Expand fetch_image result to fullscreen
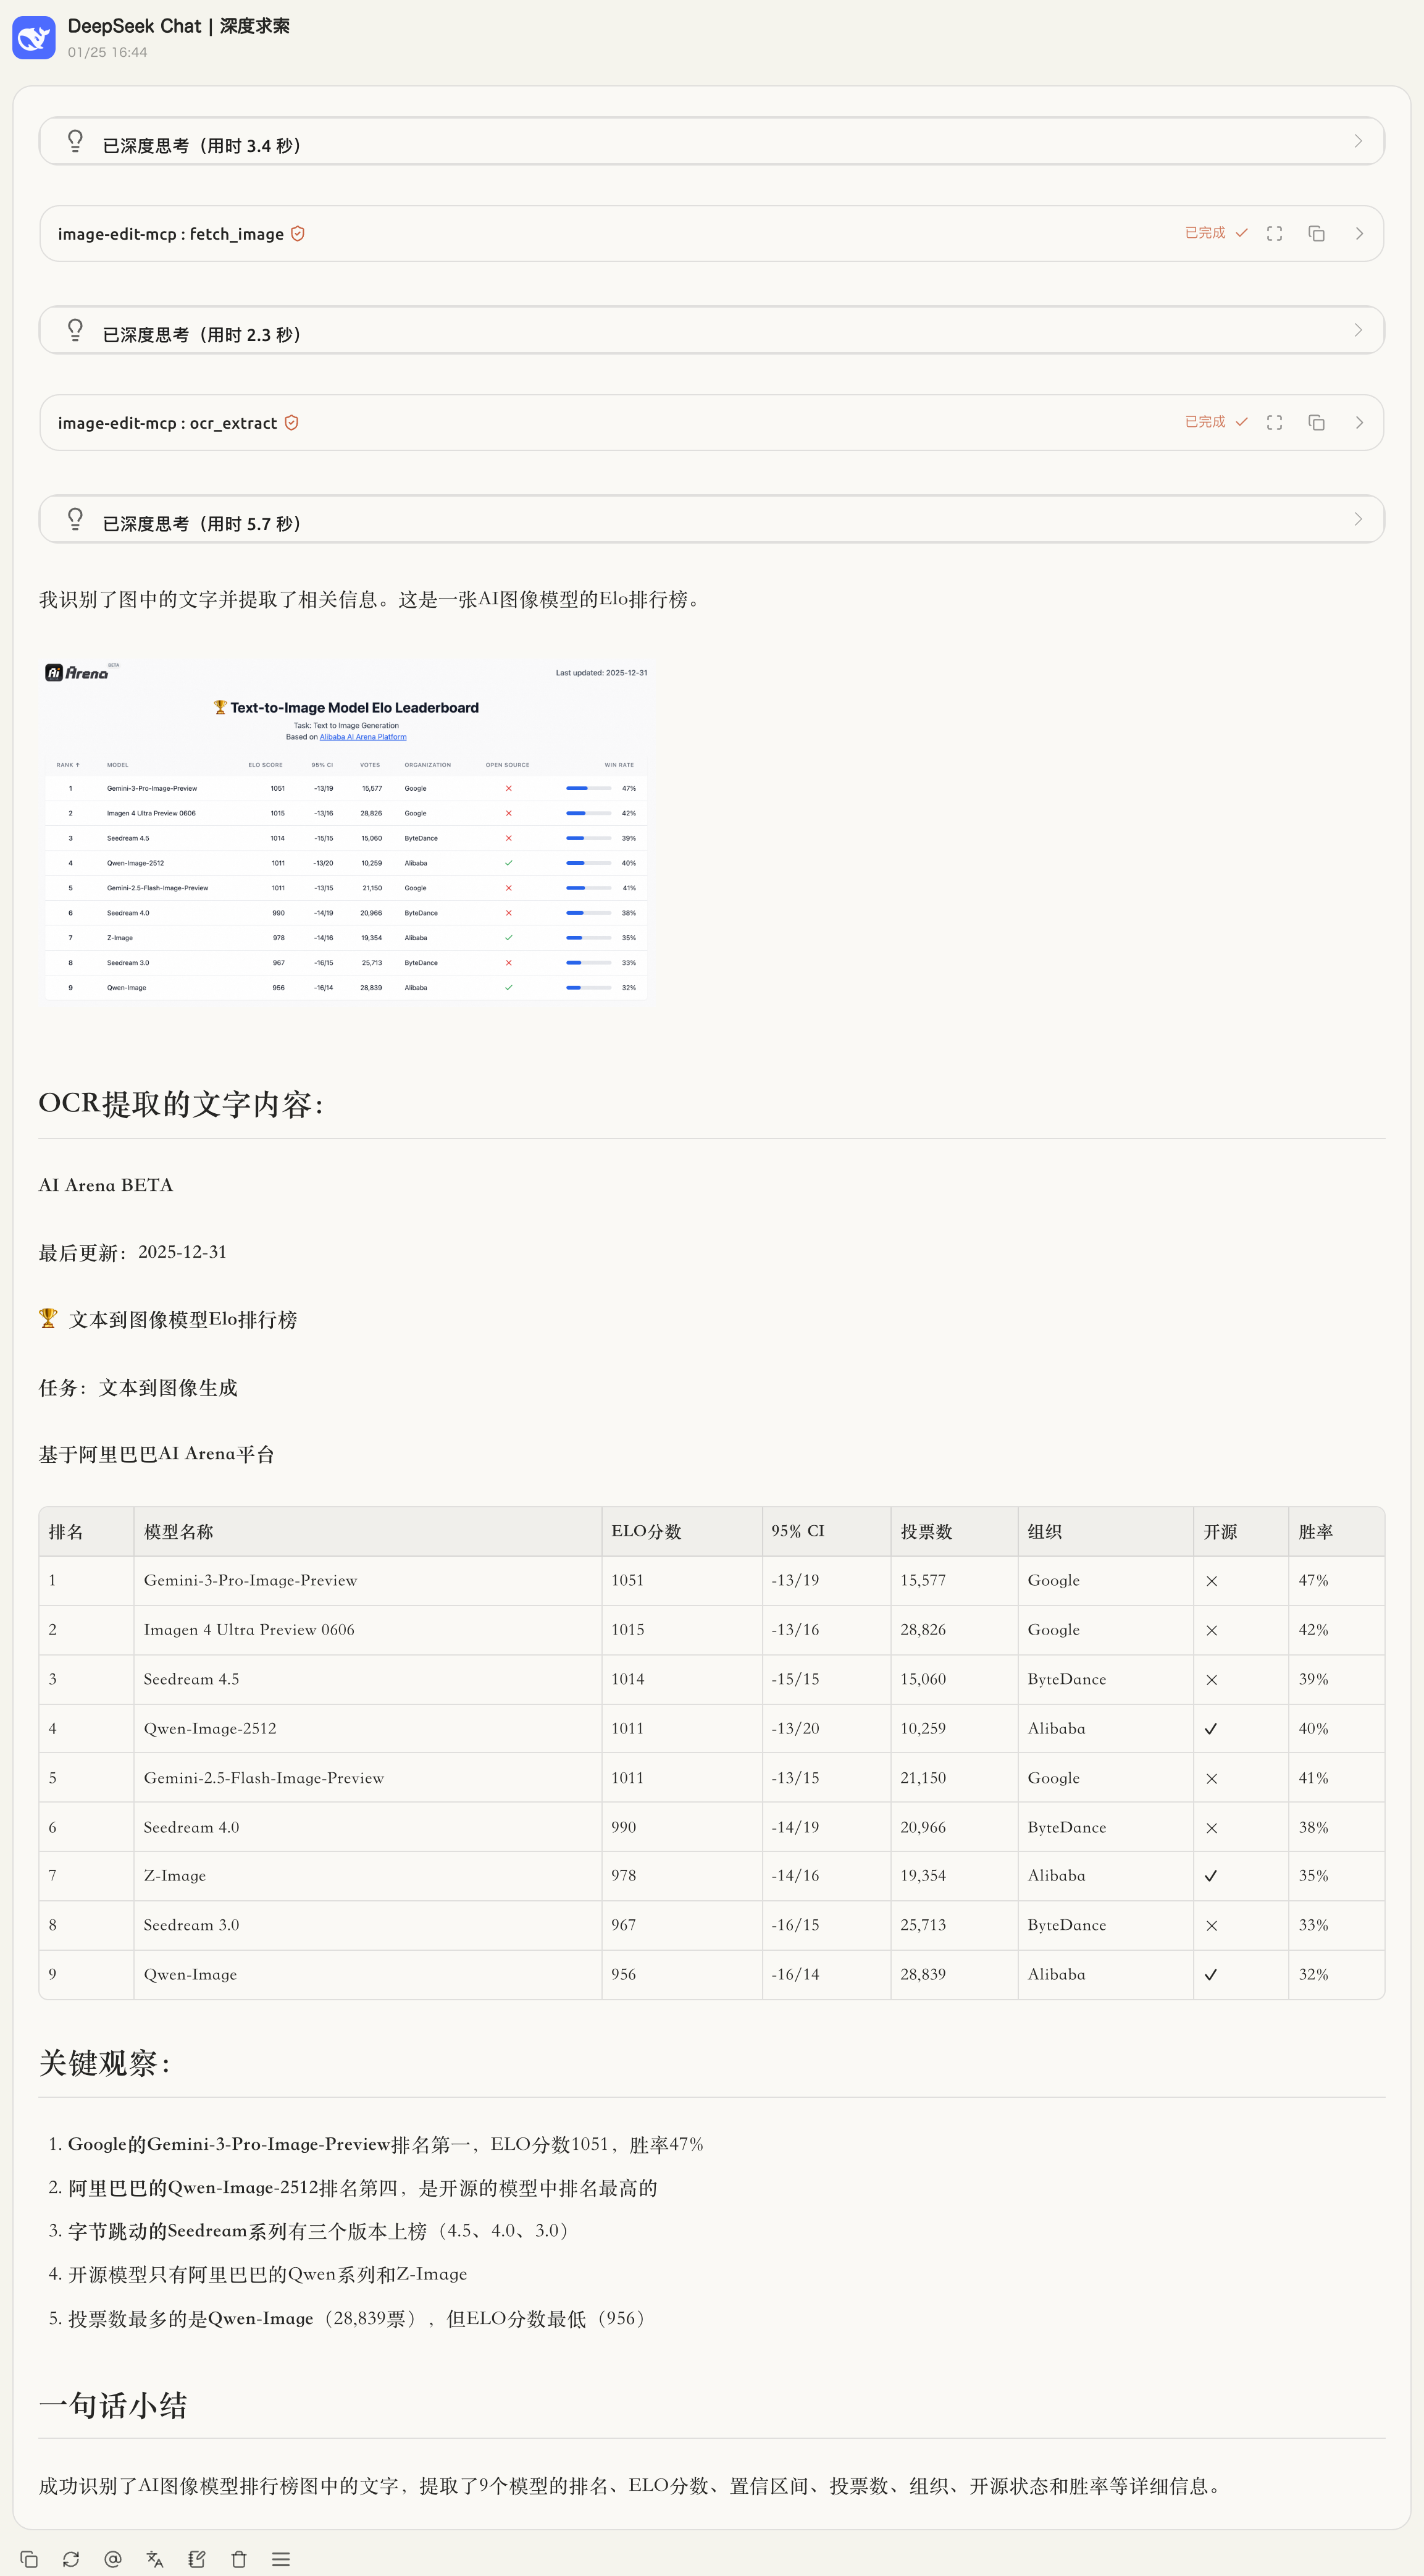The width and height of the screenshot is (1424, 2576). pyautogui.click(x=1274, y=233)
